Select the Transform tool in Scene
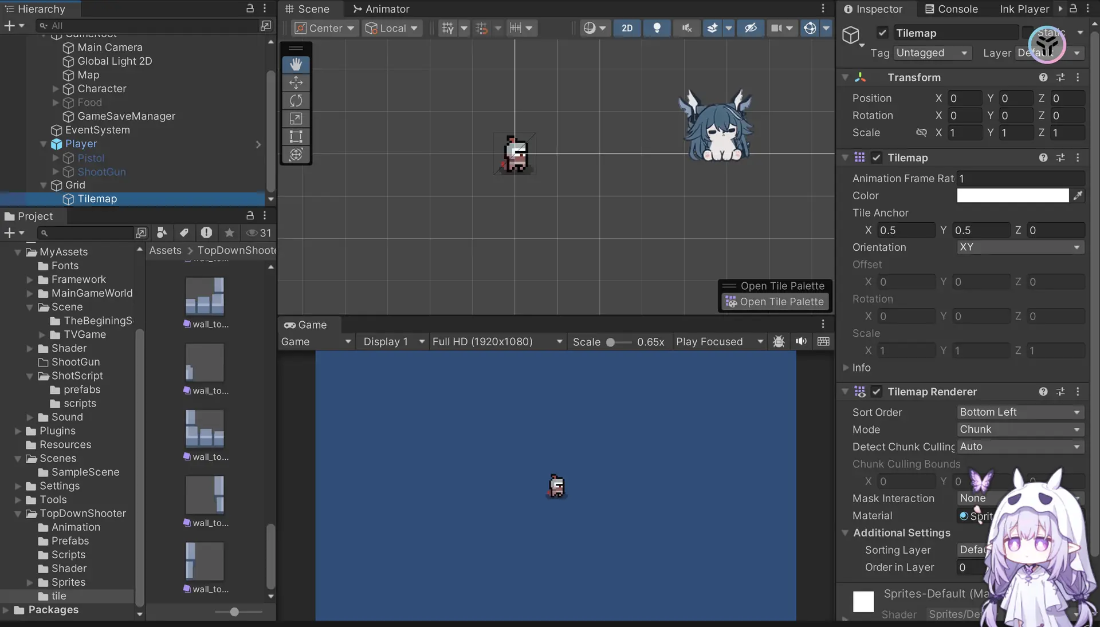The width and height of the screenshot is (1100, 627). click(296, 155)
